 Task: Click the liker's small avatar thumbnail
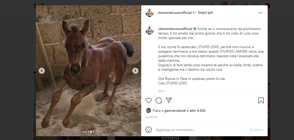pyautogui.click(x=149, y=111)
